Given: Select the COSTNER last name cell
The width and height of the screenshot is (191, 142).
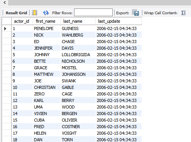Looking at the screenshot, I should [x=78, y=127].
